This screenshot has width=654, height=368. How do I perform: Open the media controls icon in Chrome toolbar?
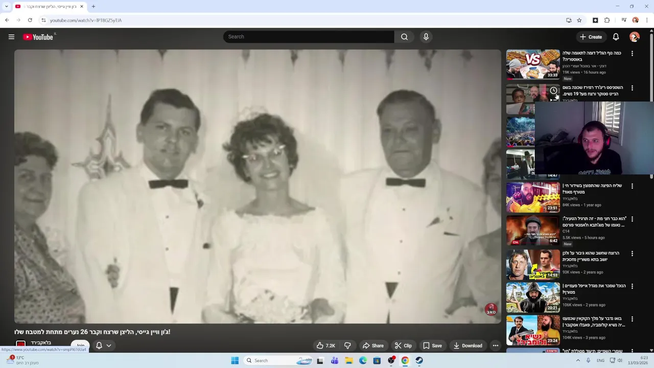tap(624, 20)
